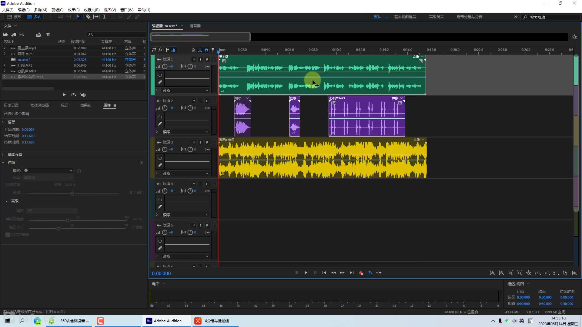Screen dimensions: 582x327
Task: Solo track 轨道 5
Action: pyautogui.click(x=200, y=225)
